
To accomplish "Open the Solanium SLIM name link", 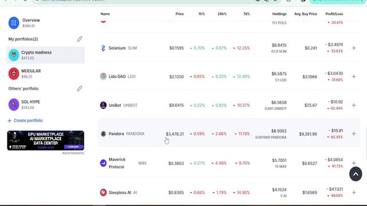I will [123, 48].
